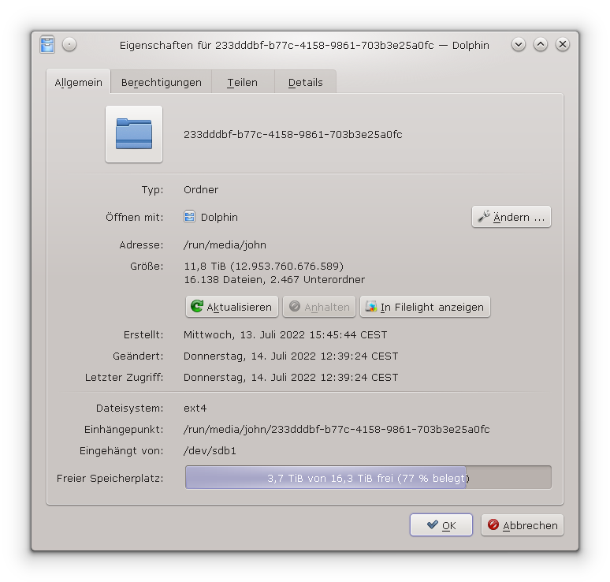The image size is (610, 582).
Task: Toggle the keep-on-all-desktops pin button in titlebar
Action: tap(69, 45)
